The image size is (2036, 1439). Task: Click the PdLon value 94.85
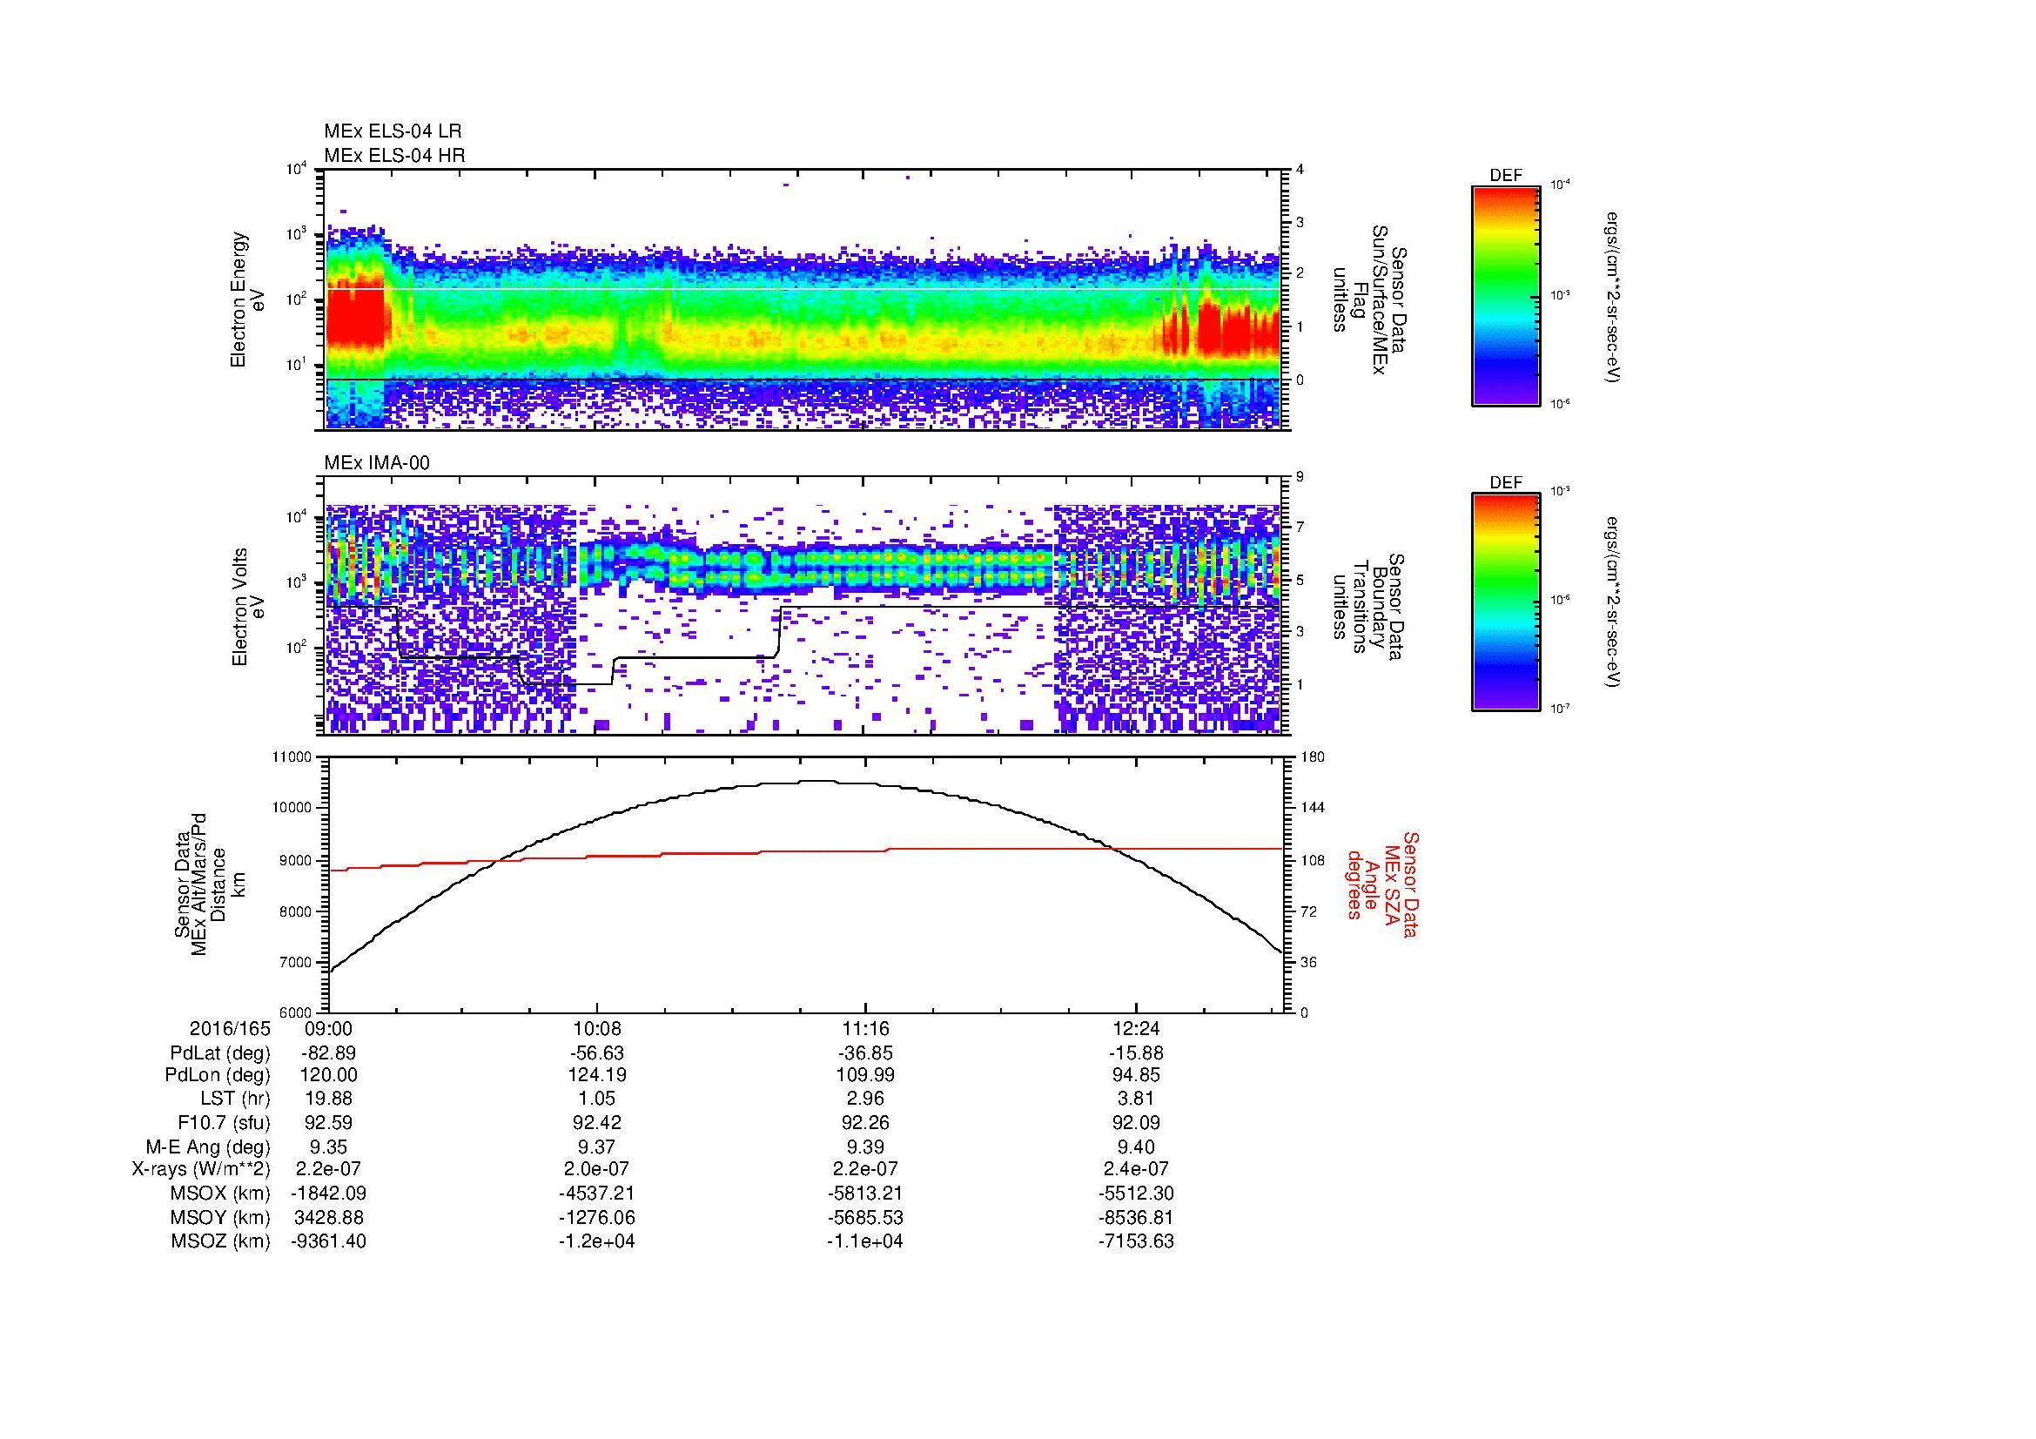[1136, 1075]
